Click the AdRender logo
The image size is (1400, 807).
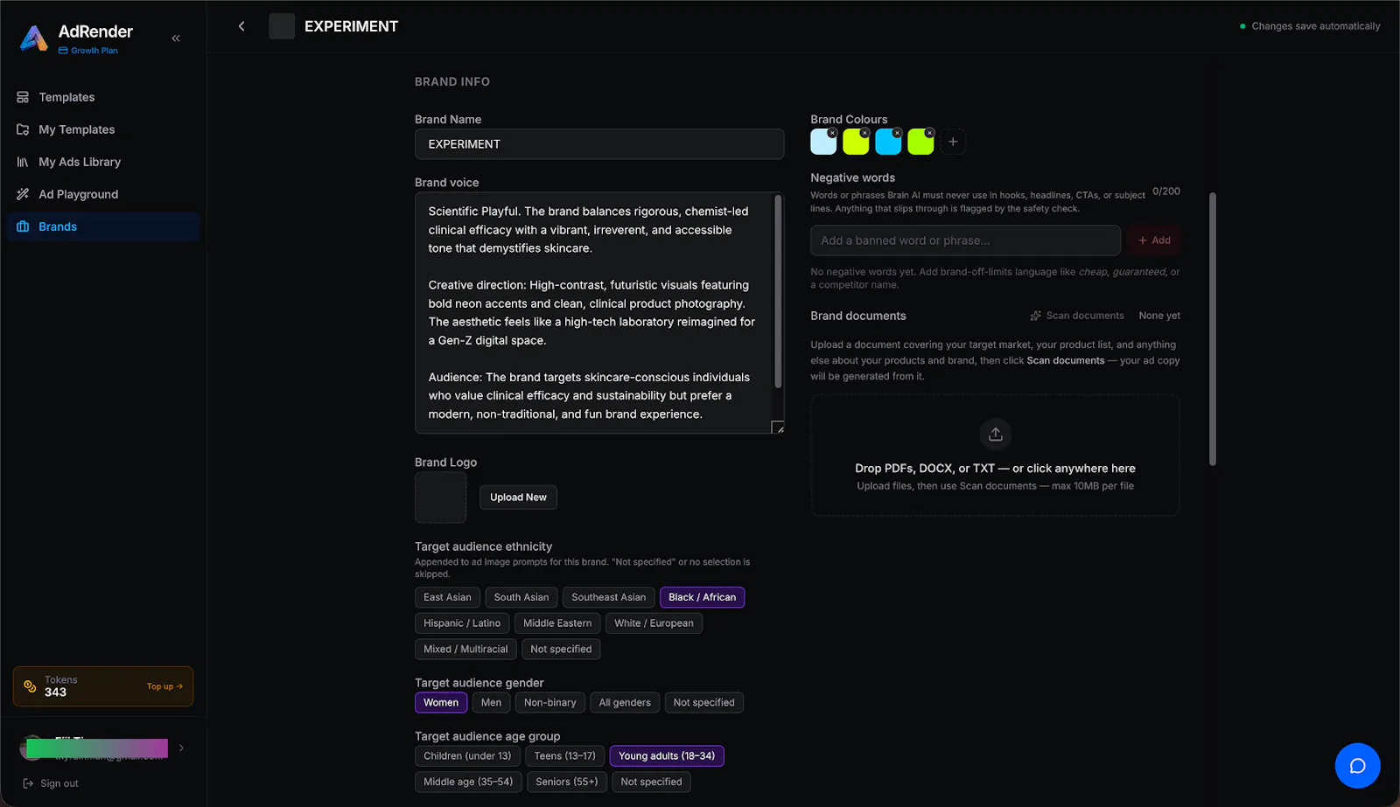[34, 38]
